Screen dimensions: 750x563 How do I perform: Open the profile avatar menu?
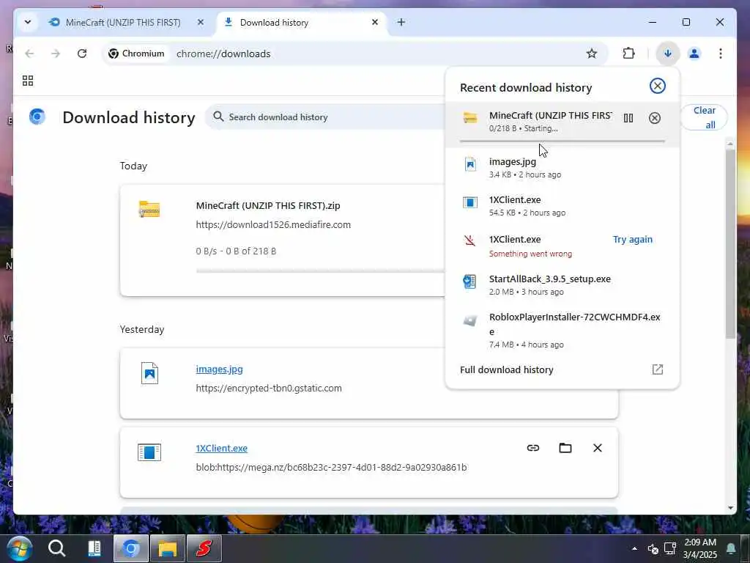point(694,54)
